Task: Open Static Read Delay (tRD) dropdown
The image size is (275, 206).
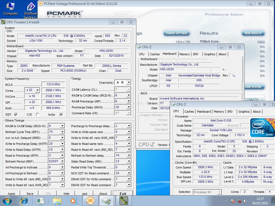Action: click(129, 161)
